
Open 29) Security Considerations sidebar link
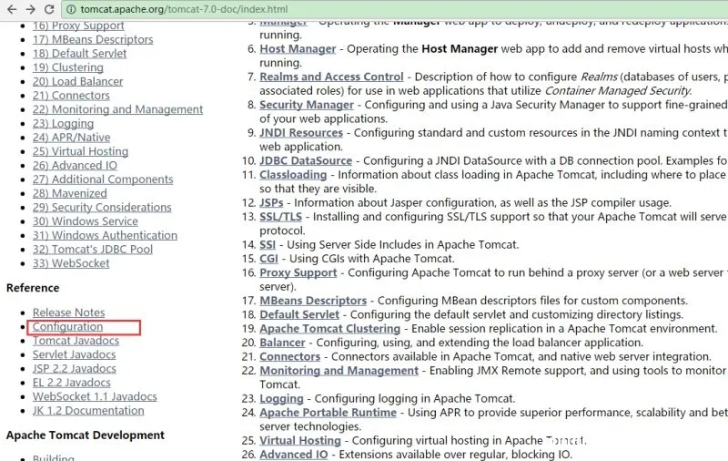click(x=101, y=207)
